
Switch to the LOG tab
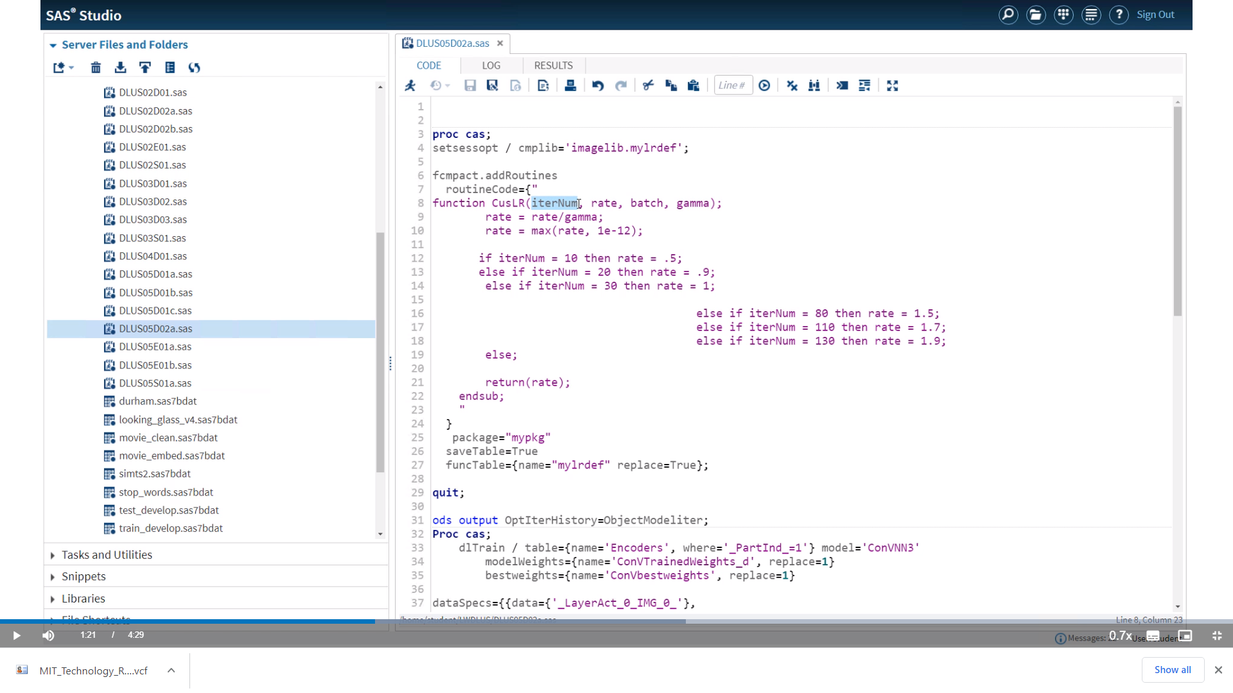491,65
